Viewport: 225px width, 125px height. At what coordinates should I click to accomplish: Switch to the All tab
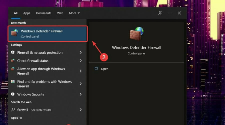pos(16,13)
